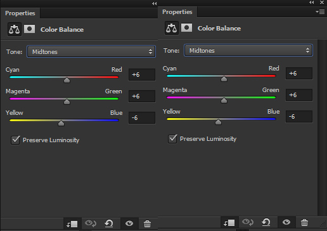This screenshot has height=231, width=327.
Task: Click the Color Balance scales icon in right panel
Action: point(172,28)
